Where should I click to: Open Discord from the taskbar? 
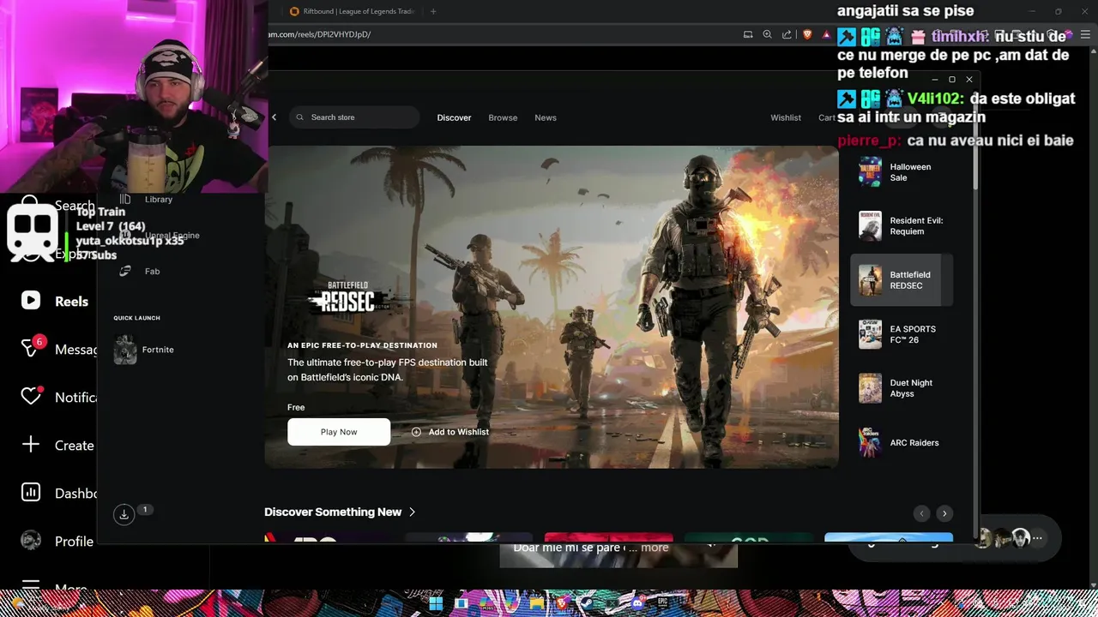[x=637, y=603]
